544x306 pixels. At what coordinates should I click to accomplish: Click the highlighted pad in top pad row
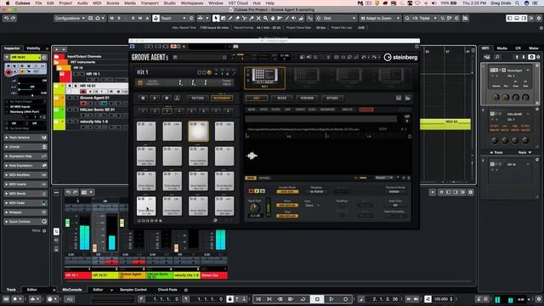(198, 131)
